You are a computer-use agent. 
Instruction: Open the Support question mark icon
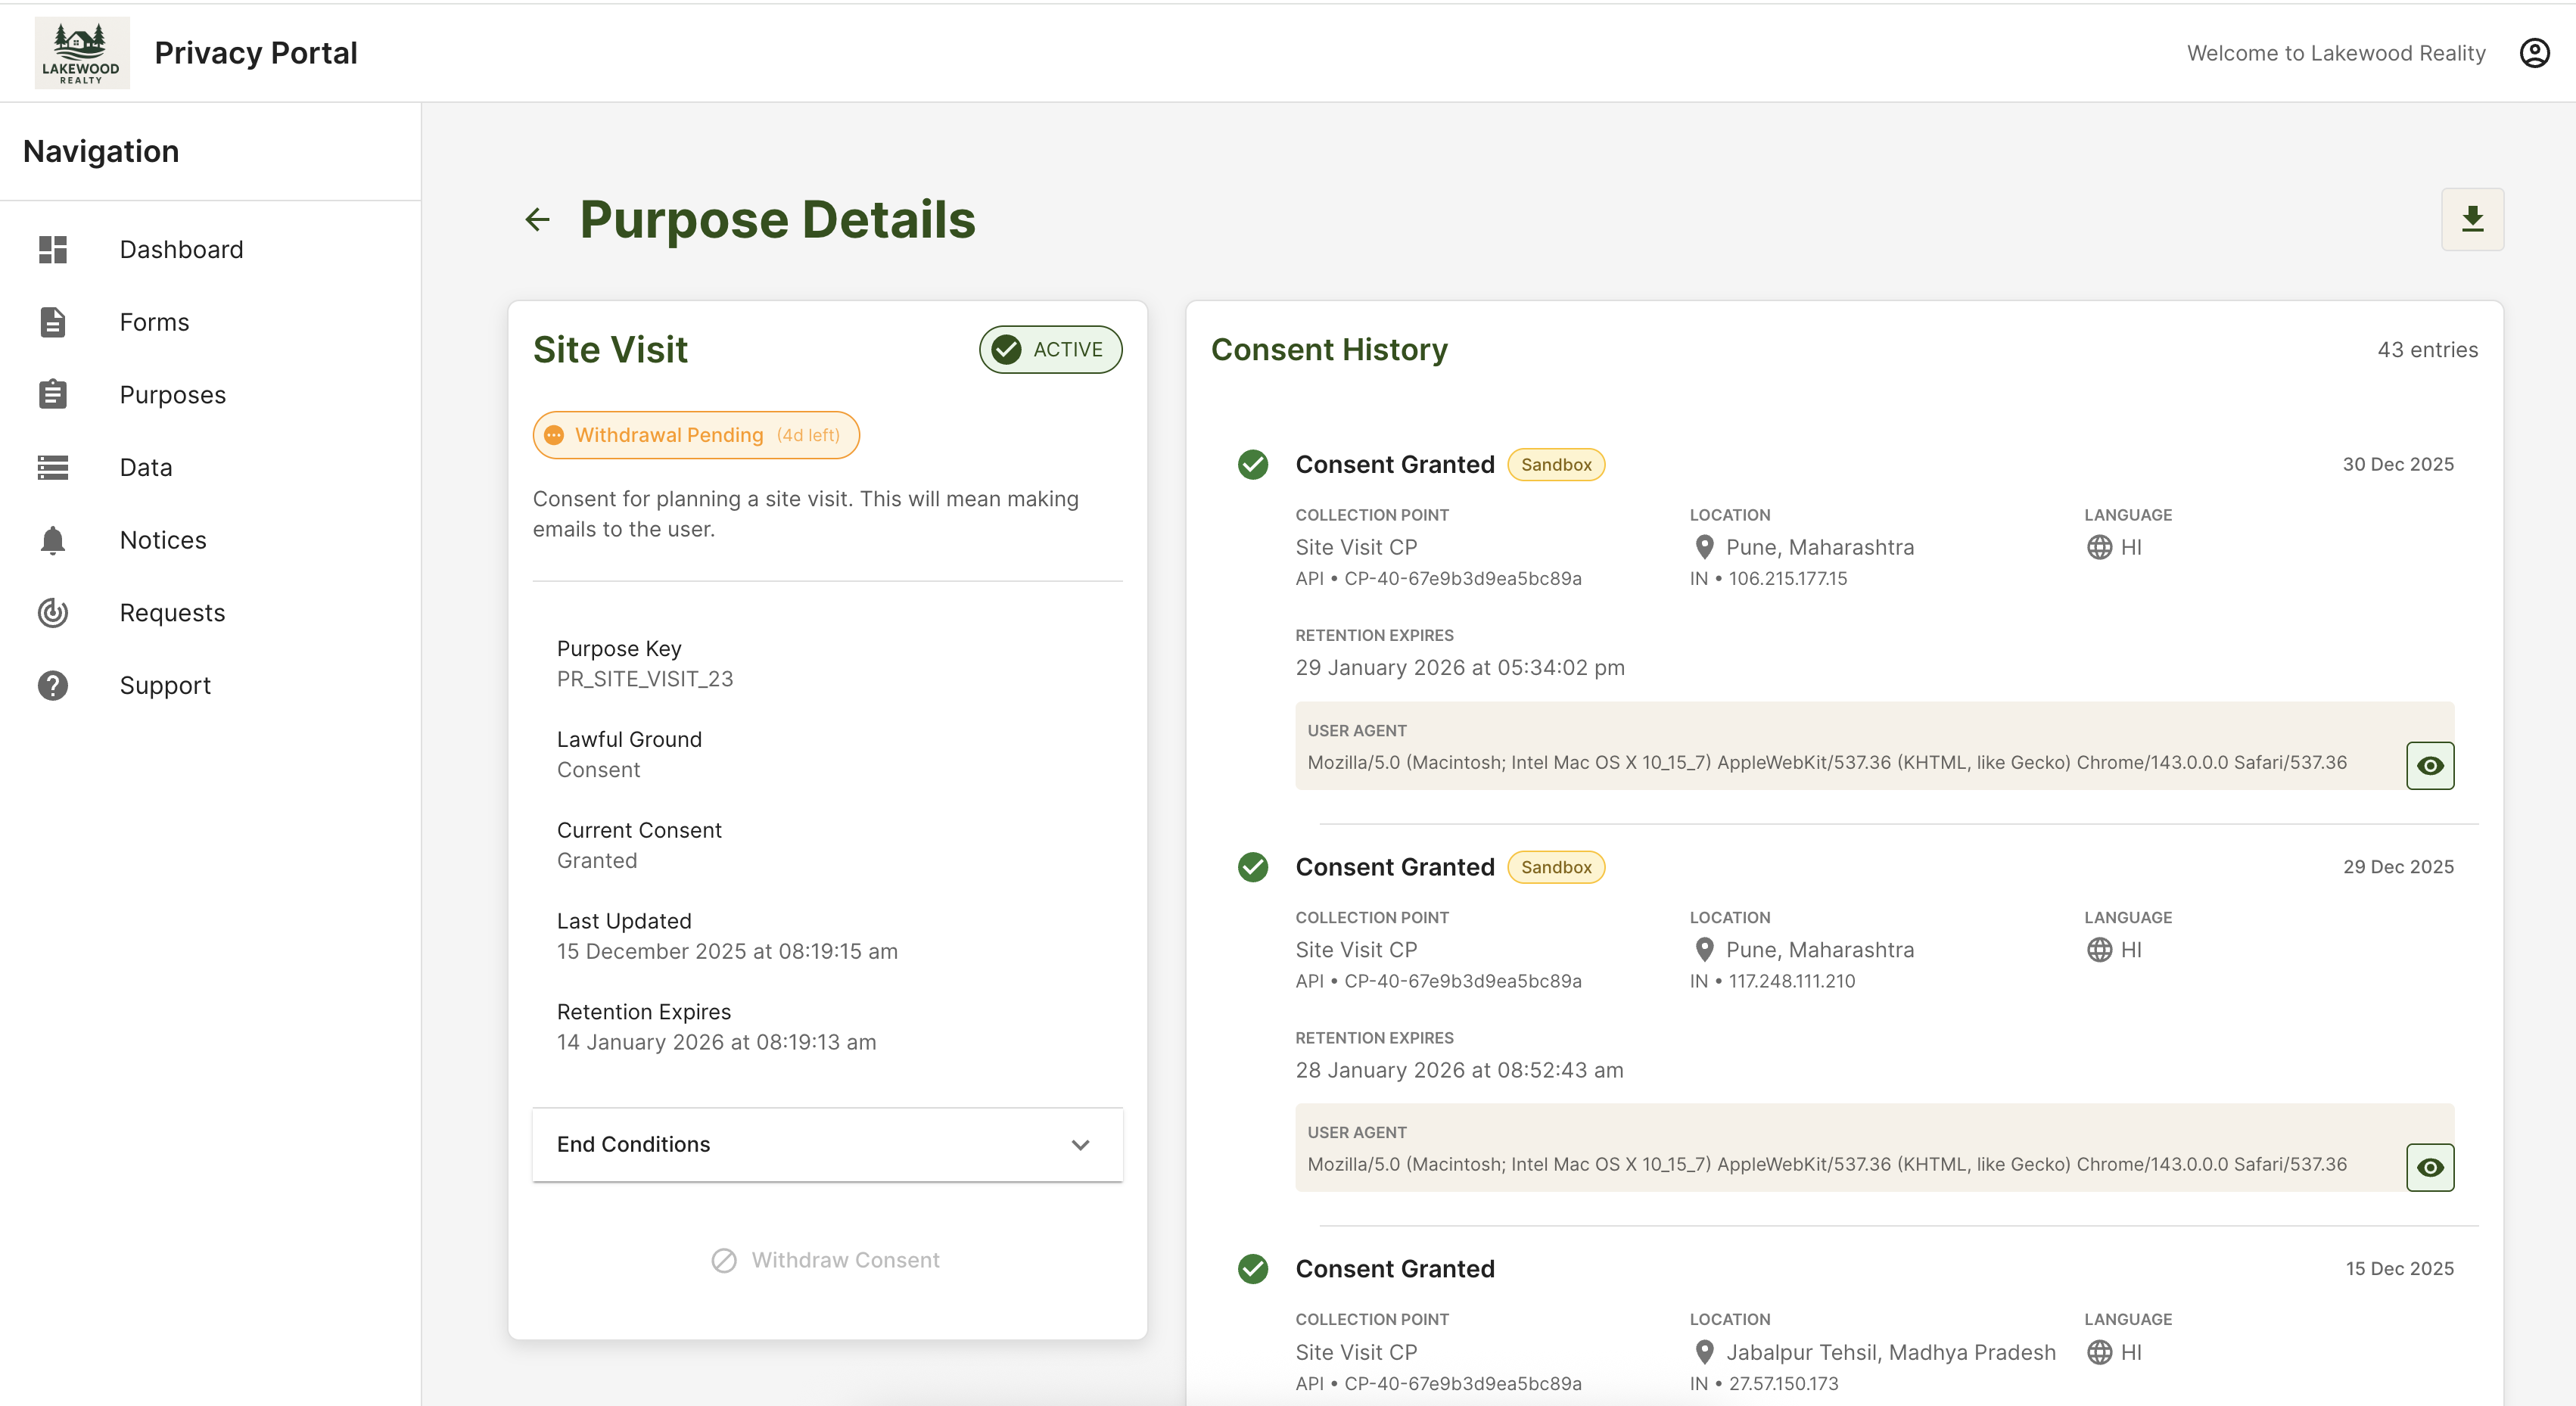coord(52,685)
